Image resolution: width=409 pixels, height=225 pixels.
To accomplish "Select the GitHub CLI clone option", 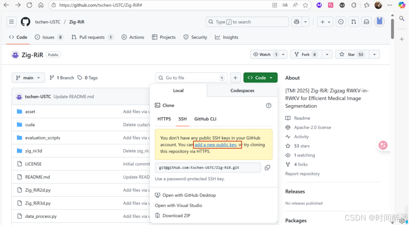I will coord(205,119).
